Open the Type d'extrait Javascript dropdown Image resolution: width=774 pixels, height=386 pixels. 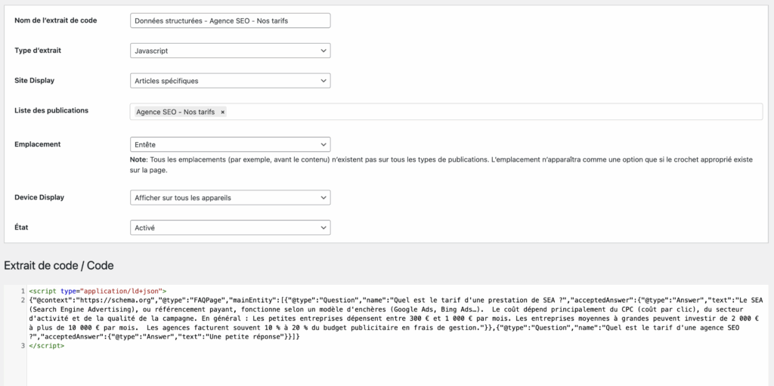pos(230,51)
